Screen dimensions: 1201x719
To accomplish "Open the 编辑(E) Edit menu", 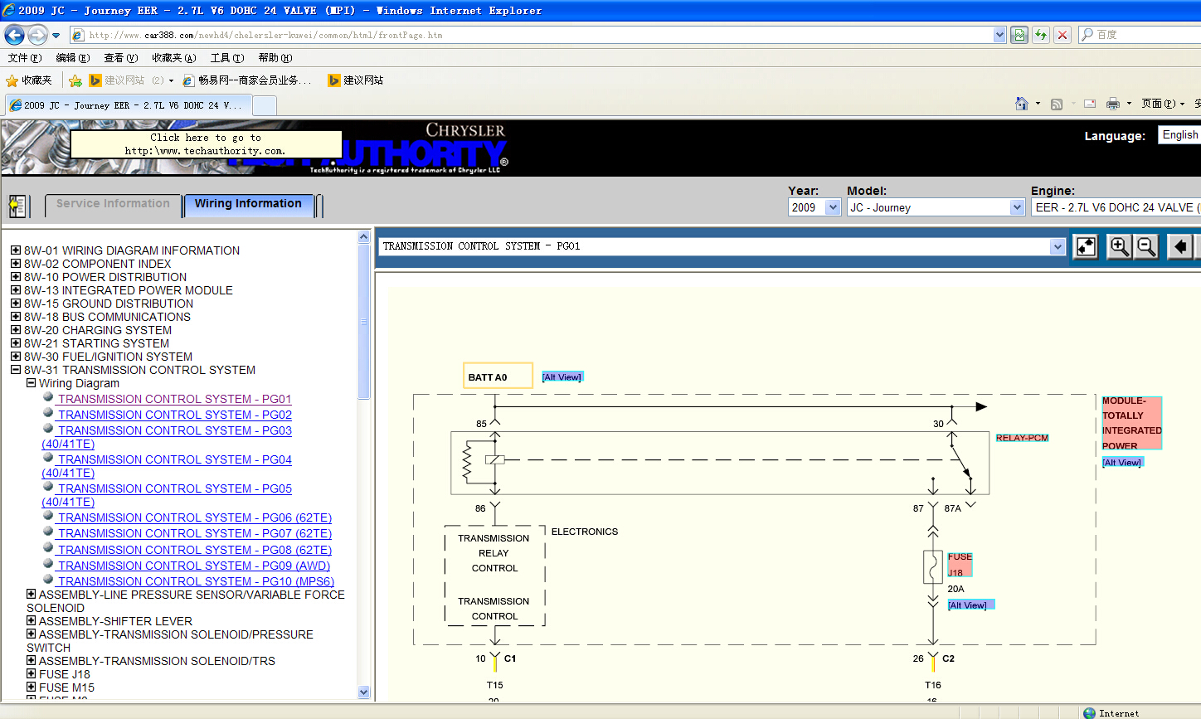I will pyautogui.click(x=72, y=58).
